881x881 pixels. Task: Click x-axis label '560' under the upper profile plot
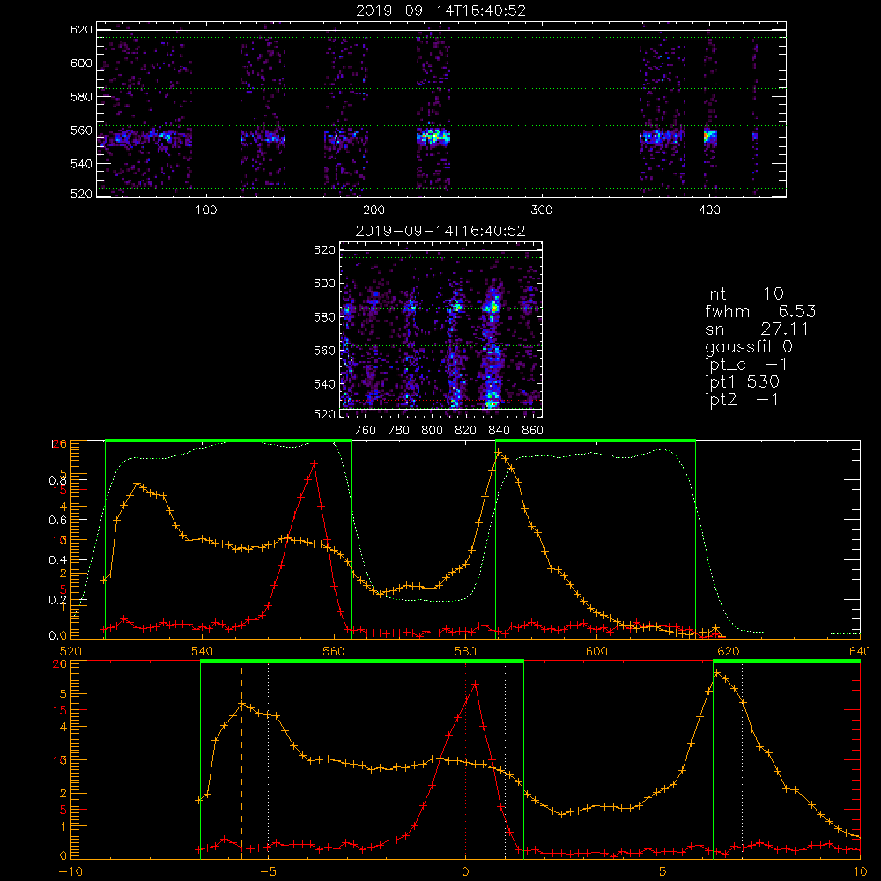(x=334, y=651)
